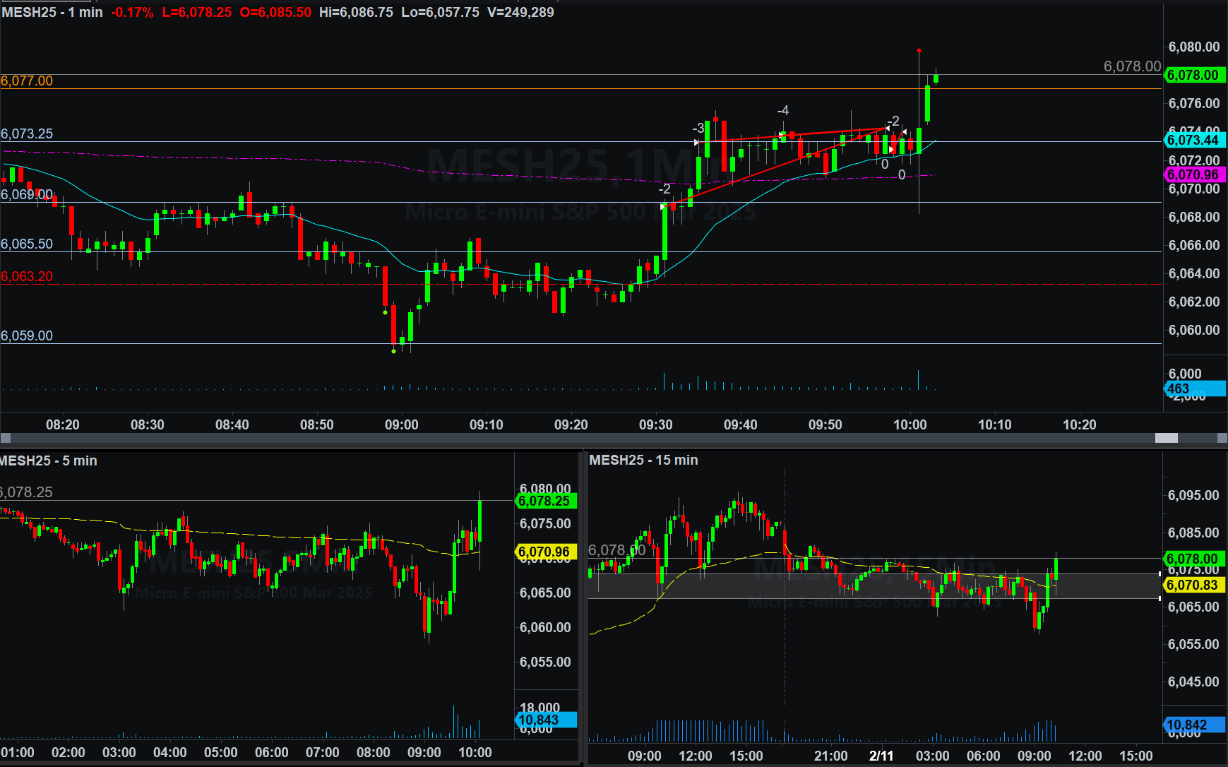This screenshot has width=1228, height=767.
Task: Click 6,045.00 on the 15 min price axis
Action: pos(1193,682)
